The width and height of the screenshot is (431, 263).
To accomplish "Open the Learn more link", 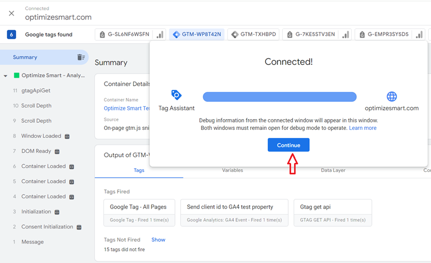I will (363, 128).
